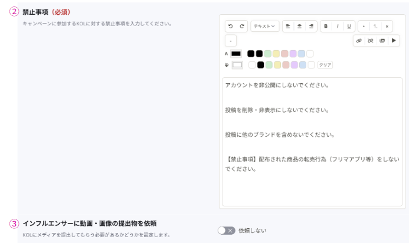Insert an image into the editor
The height and width of the screenshot is (243, 409).
(x=382, y=41)
